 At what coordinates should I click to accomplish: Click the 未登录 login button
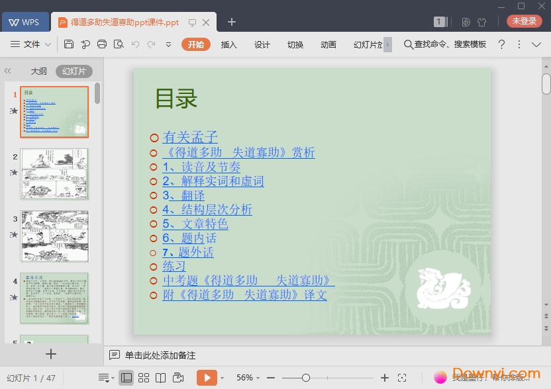[x=524, y=21]
